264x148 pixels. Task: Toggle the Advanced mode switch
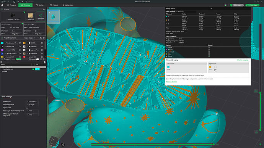(x=37, y=59)
